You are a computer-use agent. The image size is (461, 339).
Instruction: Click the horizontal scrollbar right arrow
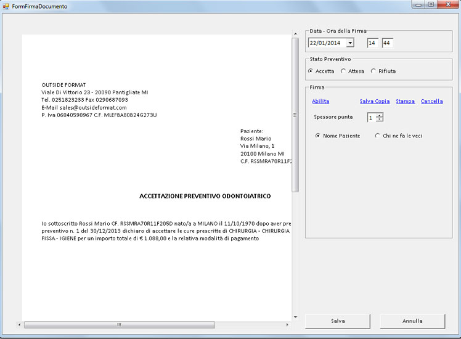point(287,325)
